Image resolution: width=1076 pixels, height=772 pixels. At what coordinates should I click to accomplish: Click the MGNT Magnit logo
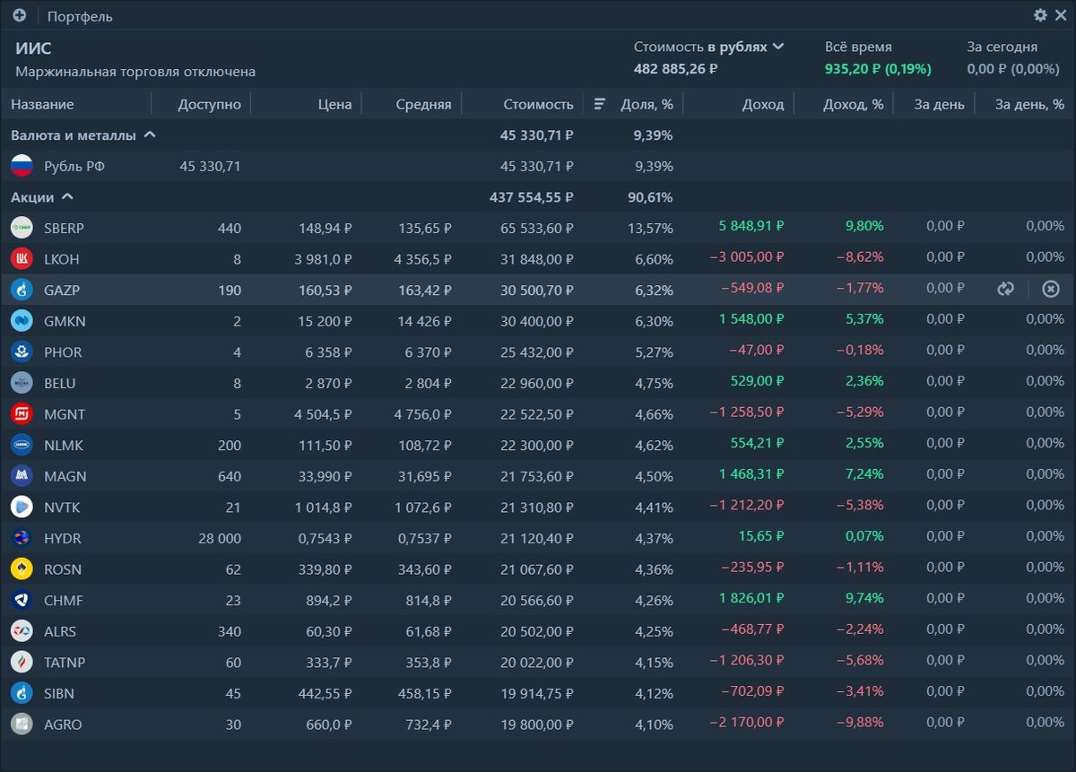coord(22,414)
